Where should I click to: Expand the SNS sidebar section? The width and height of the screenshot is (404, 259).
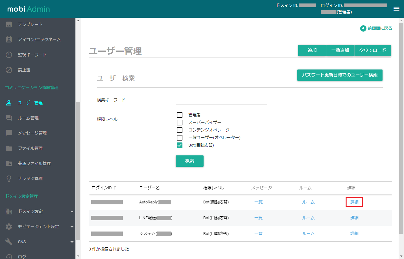click(40, 242)
